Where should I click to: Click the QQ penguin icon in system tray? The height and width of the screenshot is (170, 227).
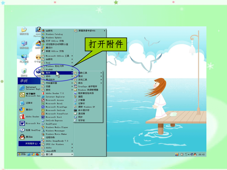195,154
